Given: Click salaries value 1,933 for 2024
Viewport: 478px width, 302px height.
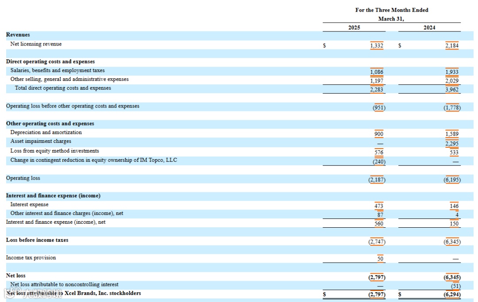Looking at the screenshot, I should click(452, 72).
